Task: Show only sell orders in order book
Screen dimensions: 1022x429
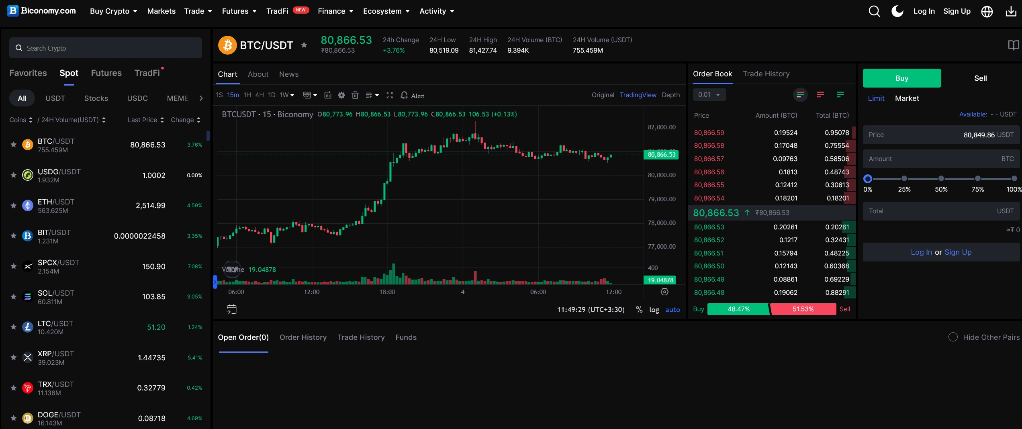Action: click(820, 95)
